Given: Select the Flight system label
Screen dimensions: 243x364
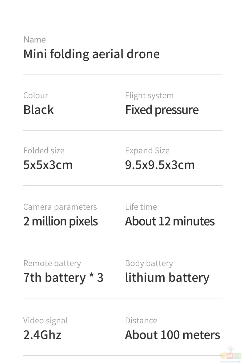Looking at the screenshot, I should 149,96.
